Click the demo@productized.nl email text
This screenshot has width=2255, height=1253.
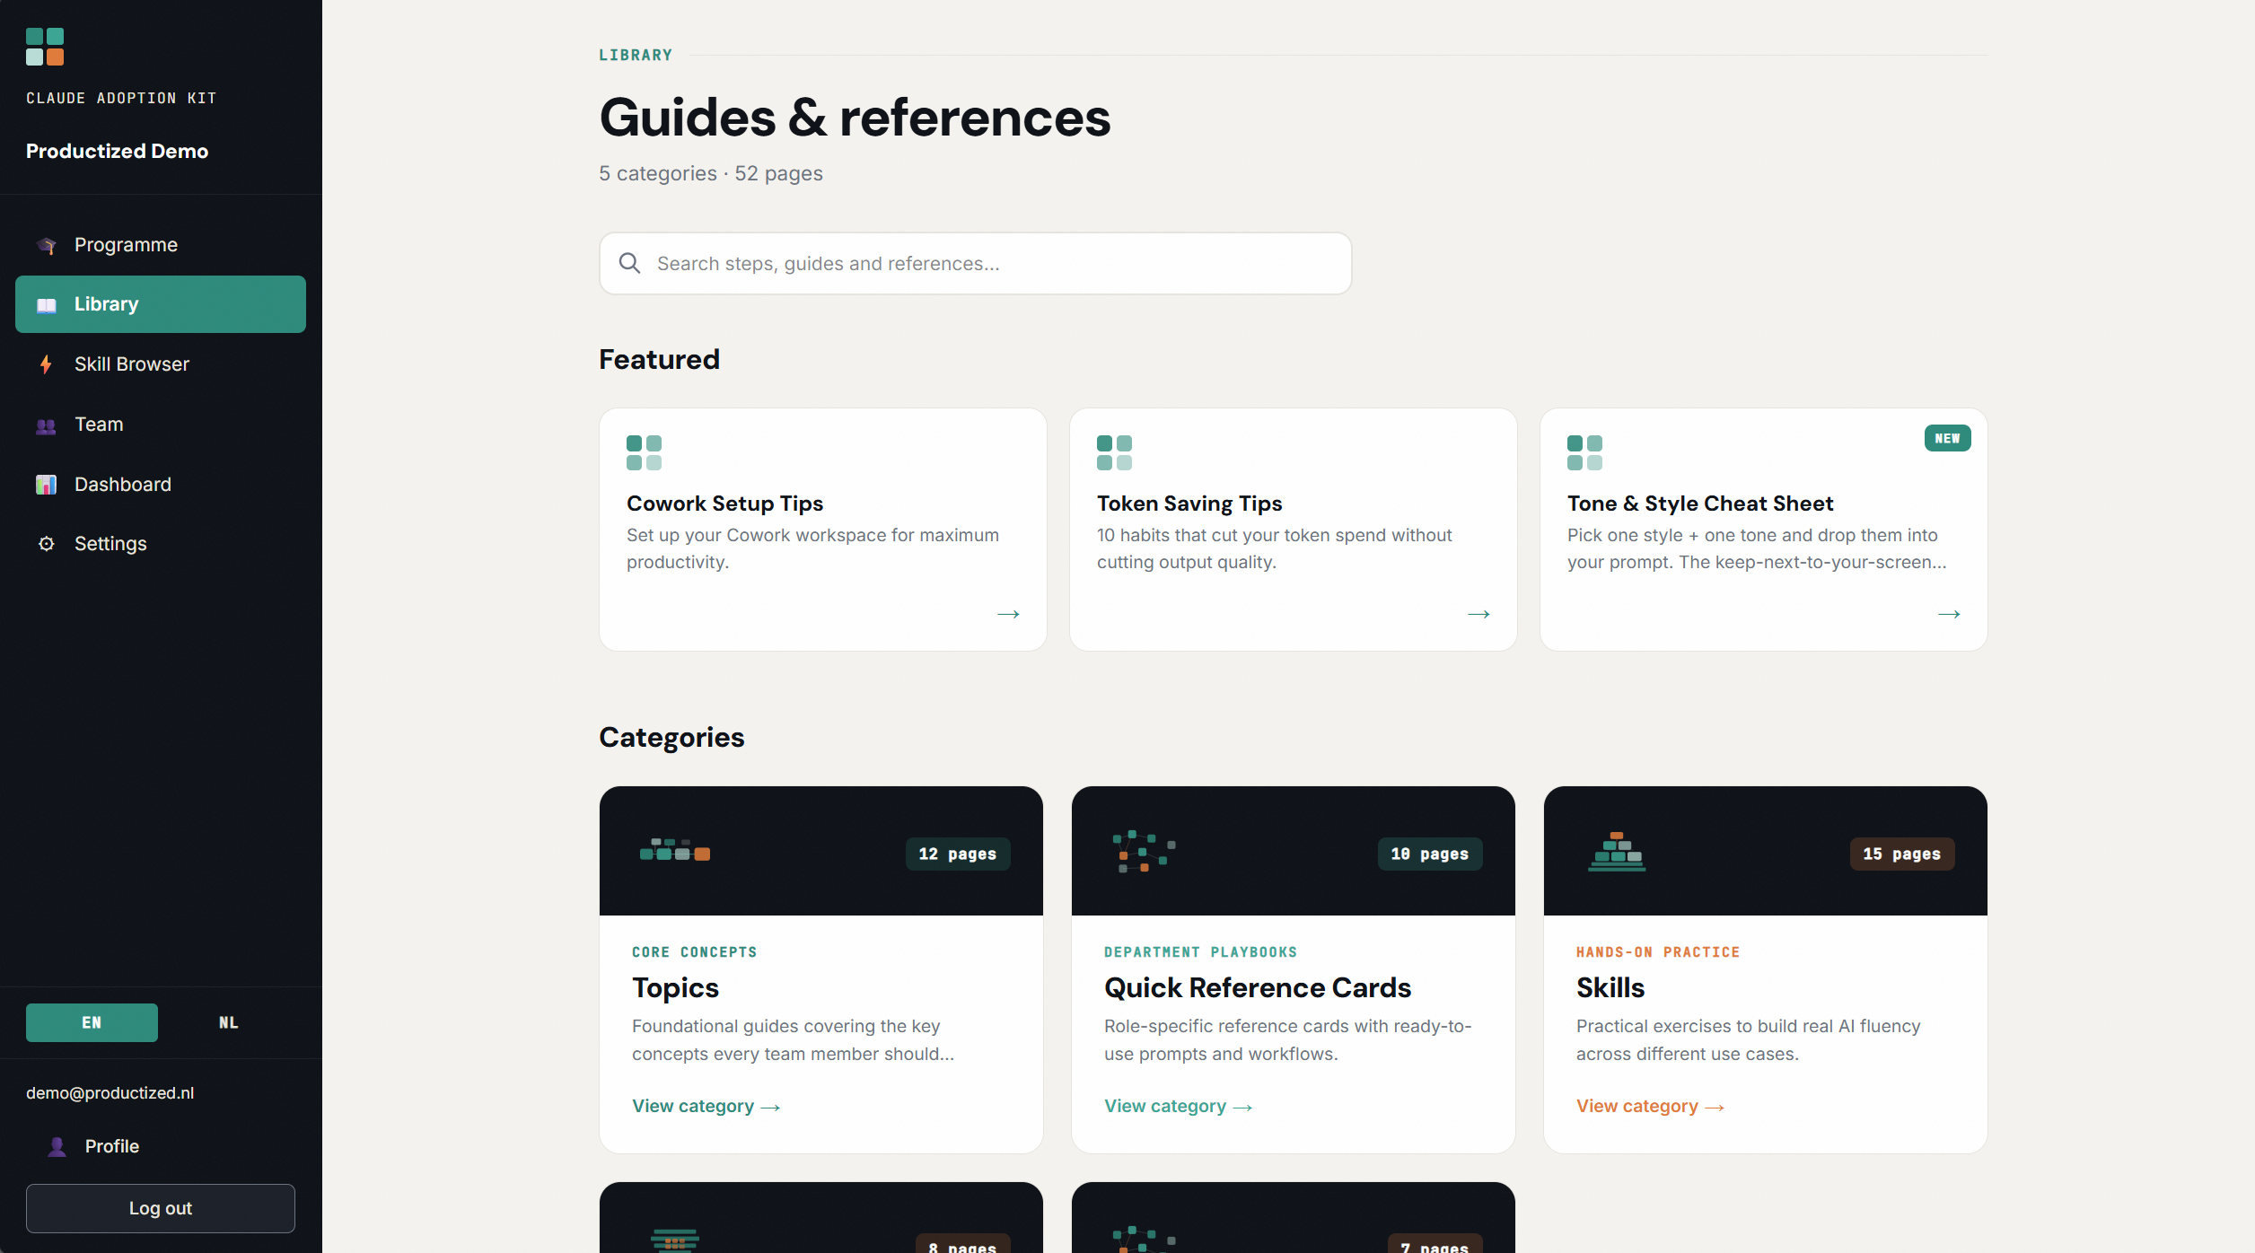(110, 1092)
